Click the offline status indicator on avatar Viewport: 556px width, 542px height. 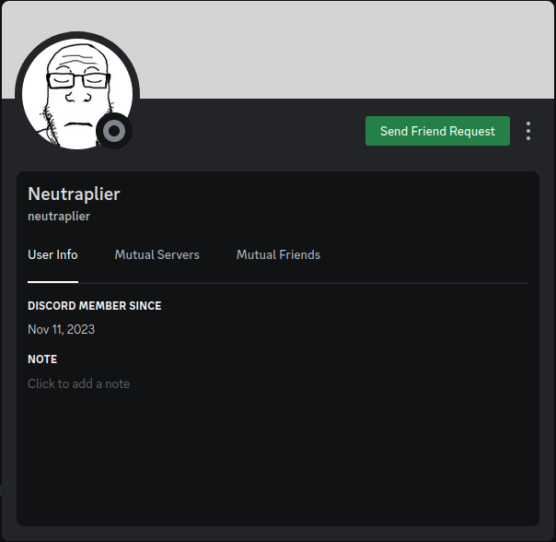pyautogui.click(x=114, y=131)
